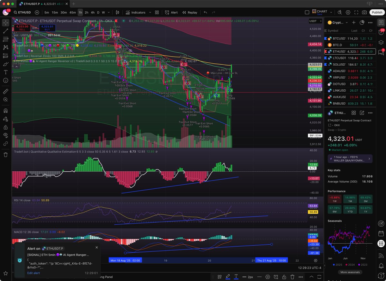Open the chats panel with notification badge
Viewport: 386px width, 281px height.
point(381,52)
